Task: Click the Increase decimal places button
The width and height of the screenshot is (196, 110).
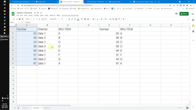Action: 42,19
